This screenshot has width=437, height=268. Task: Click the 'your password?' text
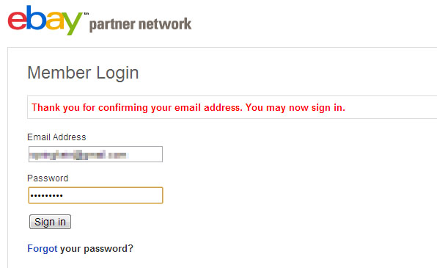coord(97,249)
